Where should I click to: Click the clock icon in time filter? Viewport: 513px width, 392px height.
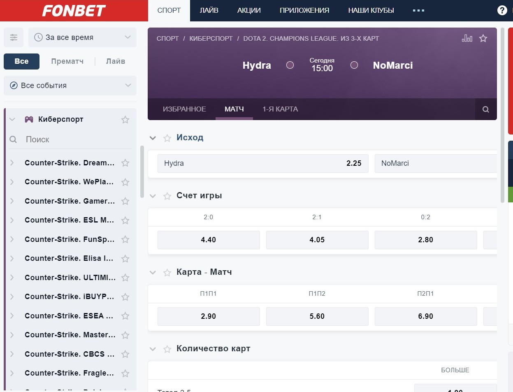[x=38, y=37]
